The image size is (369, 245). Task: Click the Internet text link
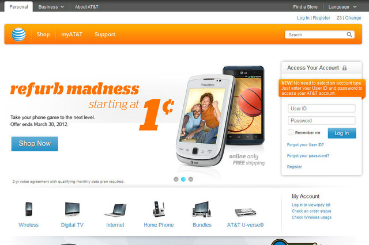[115, 225]
